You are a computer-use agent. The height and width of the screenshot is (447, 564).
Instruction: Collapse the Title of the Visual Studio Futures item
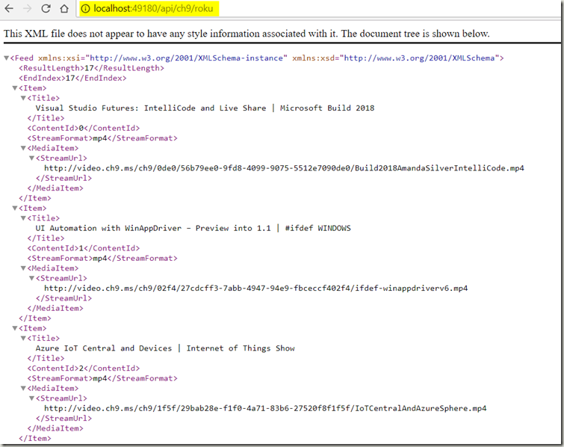pos(23,98)
